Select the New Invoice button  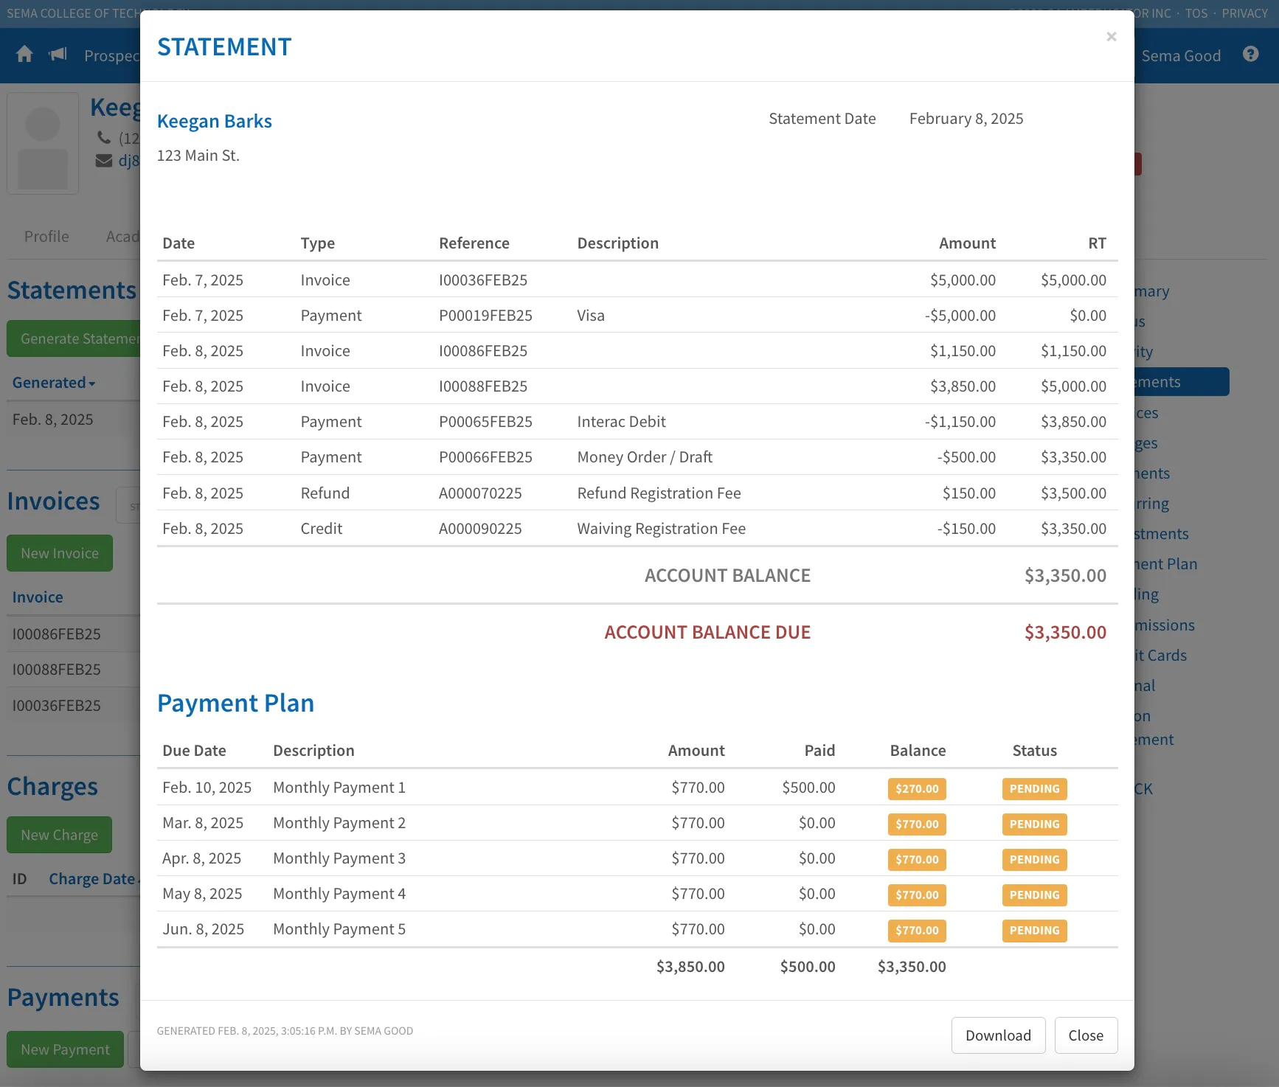point(60,553)
